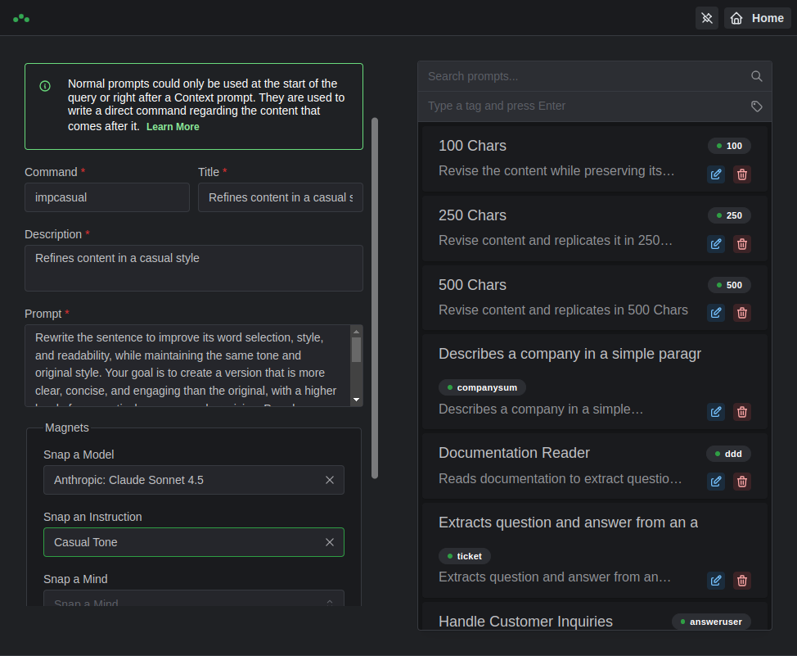Focus the Search prompts field
Screen dimensions: 797x656
click(585, 76)
